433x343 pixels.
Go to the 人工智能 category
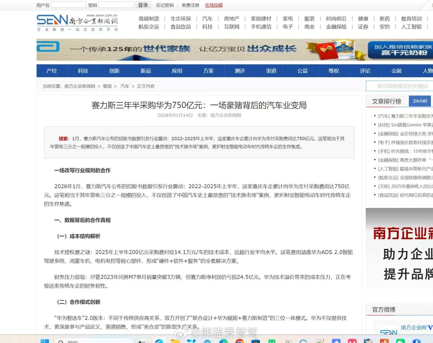411,27
